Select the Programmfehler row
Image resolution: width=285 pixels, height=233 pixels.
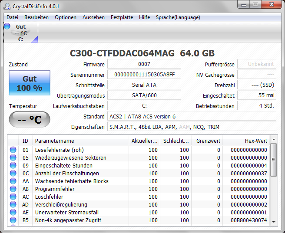[x=139, y=189]
